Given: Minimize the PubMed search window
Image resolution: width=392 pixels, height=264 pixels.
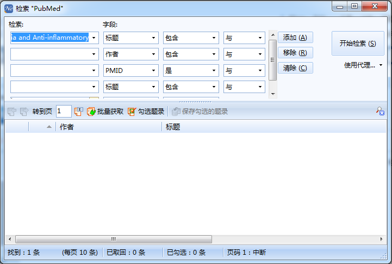Looking at the screenshot, I should click(340, 6).
